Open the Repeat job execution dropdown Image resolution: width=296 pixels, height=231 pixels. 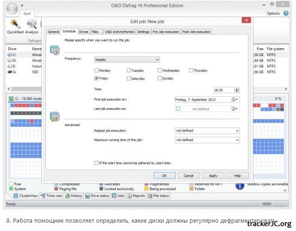coord(207,131)
